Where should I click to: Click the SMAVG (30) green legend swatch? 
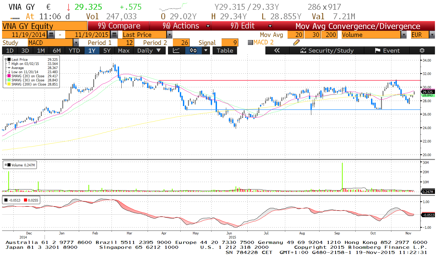9,80
